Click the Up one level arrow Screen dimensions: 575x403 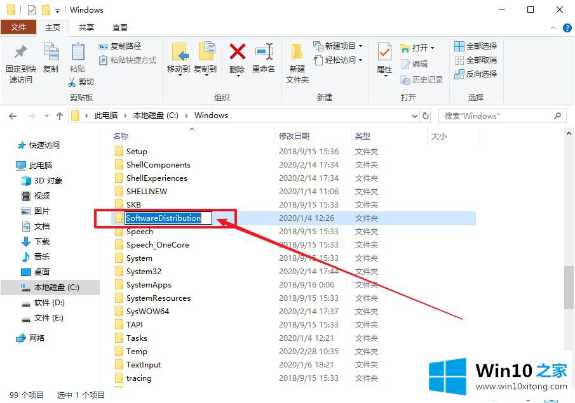point(60,116)
